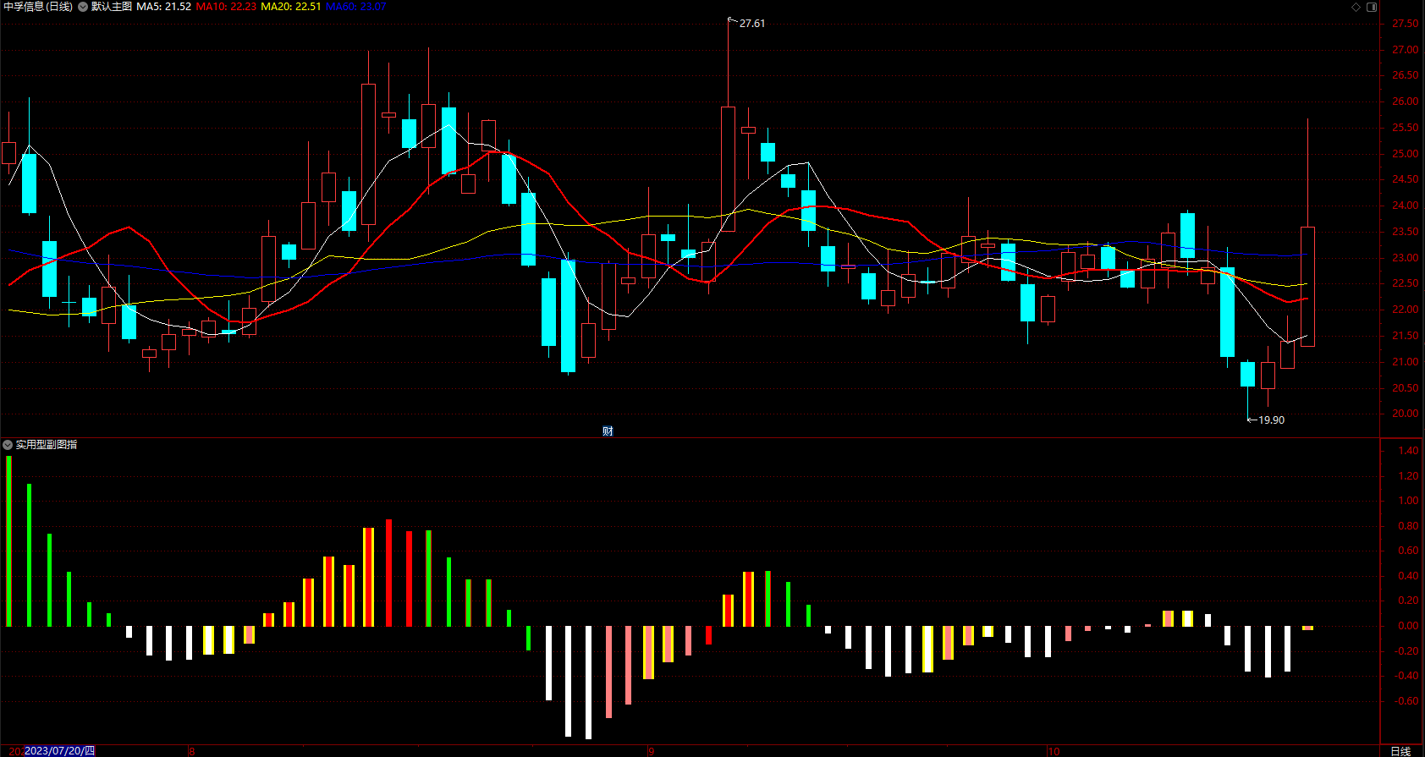Click the 0.00 value on indicator axis
The width and height of the screenshot is (1425, 757).
(x=1408, y=626)
